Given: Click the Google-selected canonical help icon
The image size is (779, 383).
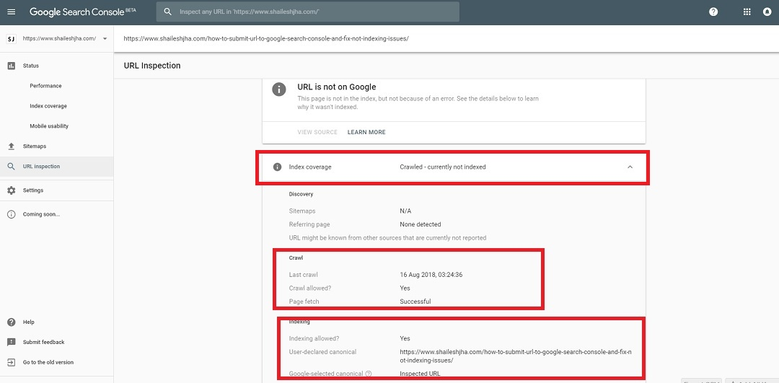Looking at the screenshot, I should click(369, 374).
